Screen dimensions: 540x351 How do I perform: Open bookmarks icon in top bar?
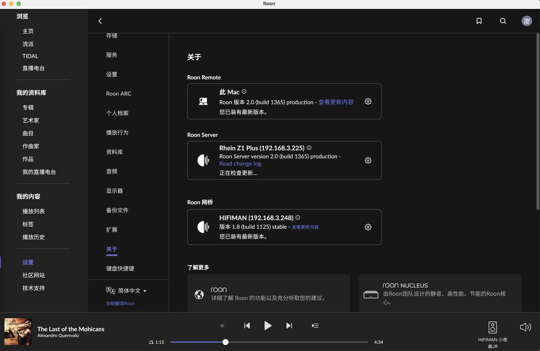point(479,21)
